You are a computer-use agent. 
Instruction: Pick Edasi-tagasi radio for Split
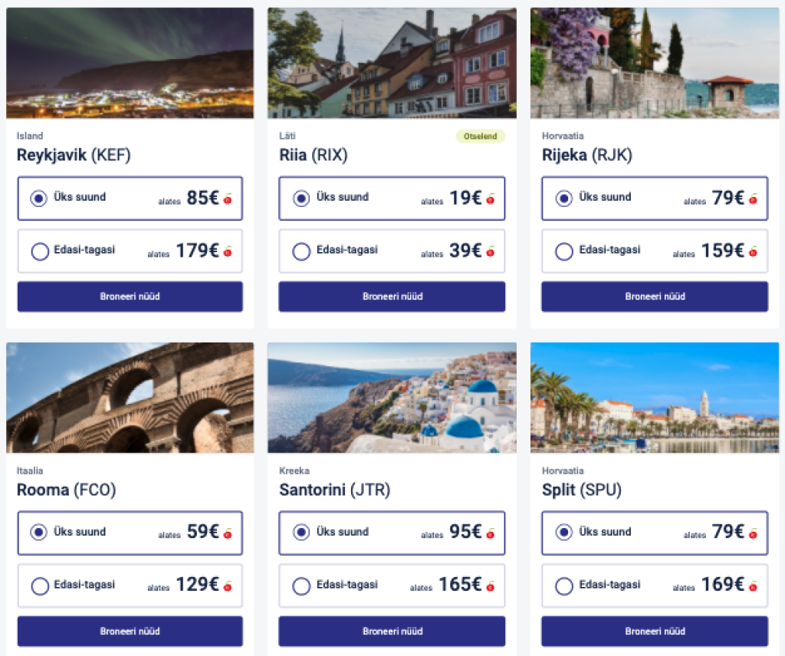click(564, 586)
